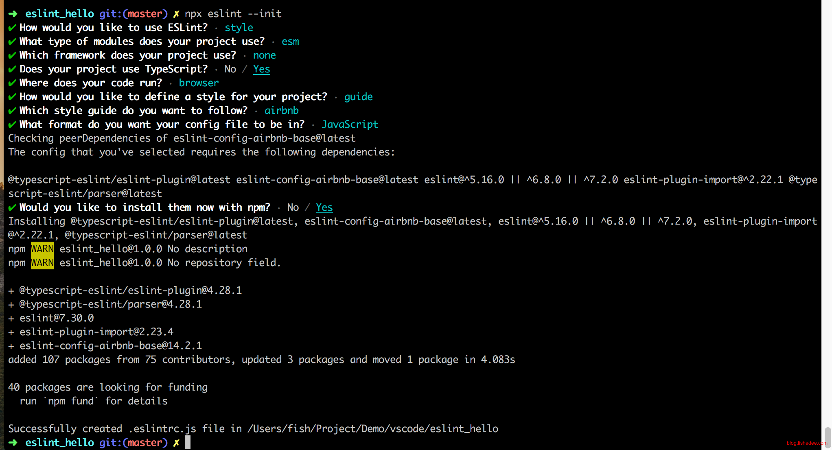Click the yellow X git status mark in bottom prompt
The width and height of the screenshot is (832, 450).
coord(176,443)
